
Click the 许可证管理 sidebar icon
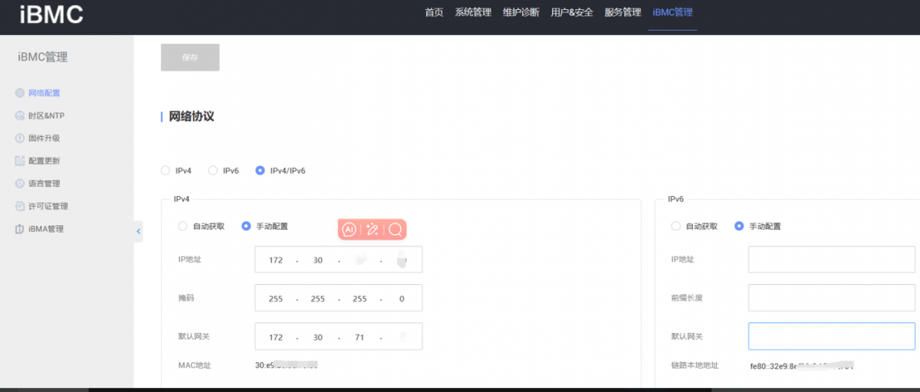(x=20, y=206)
